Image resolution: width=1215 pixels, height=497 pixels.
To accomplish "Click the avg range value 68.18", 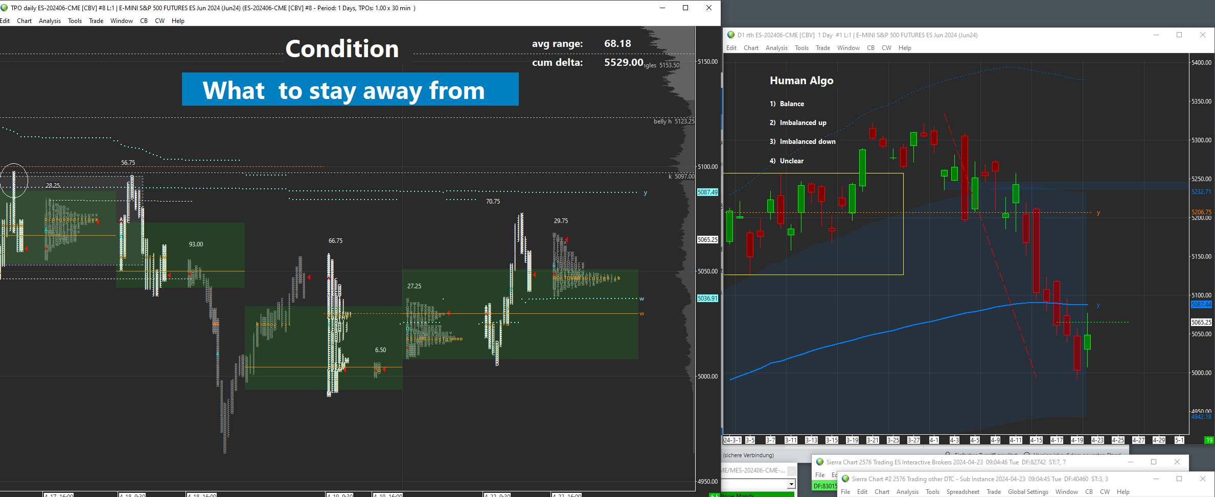I will [x=617, y=44].
